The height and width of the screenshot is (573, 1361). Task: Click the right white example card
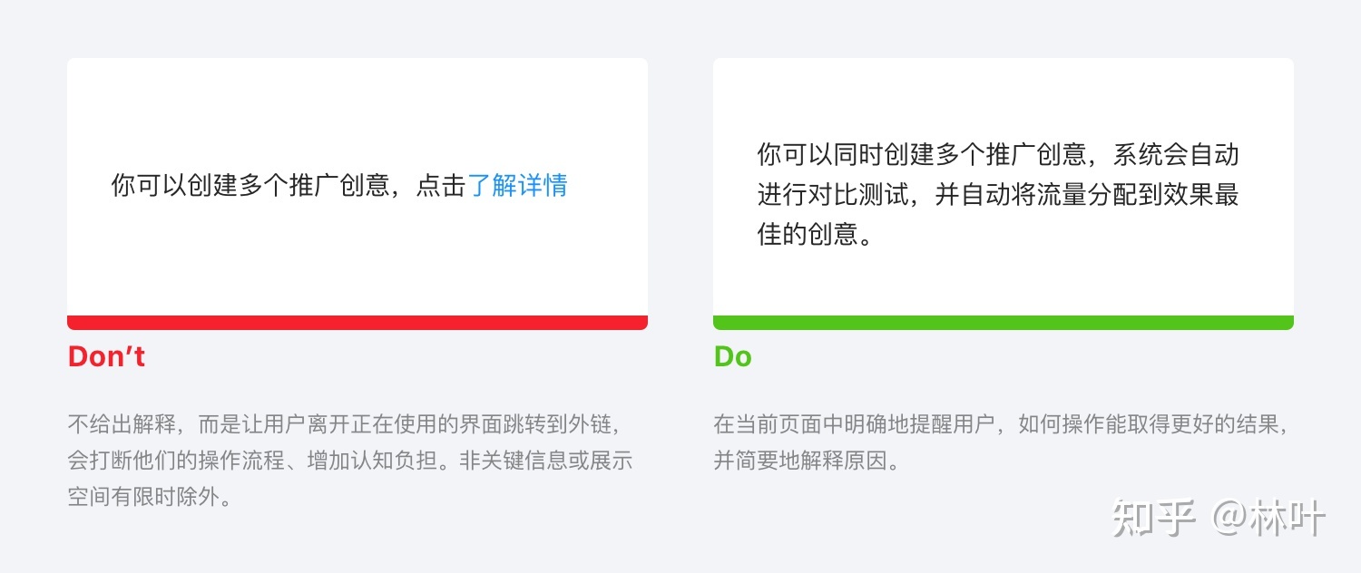[1004, 187]
